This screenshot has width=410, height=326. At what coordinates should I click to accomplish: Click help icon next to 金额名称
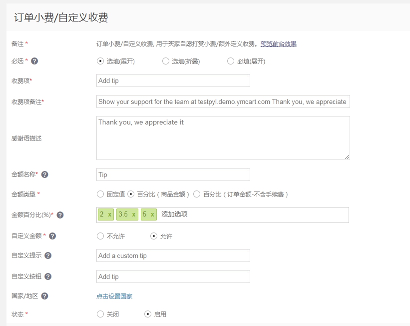(x=44, y=174)
